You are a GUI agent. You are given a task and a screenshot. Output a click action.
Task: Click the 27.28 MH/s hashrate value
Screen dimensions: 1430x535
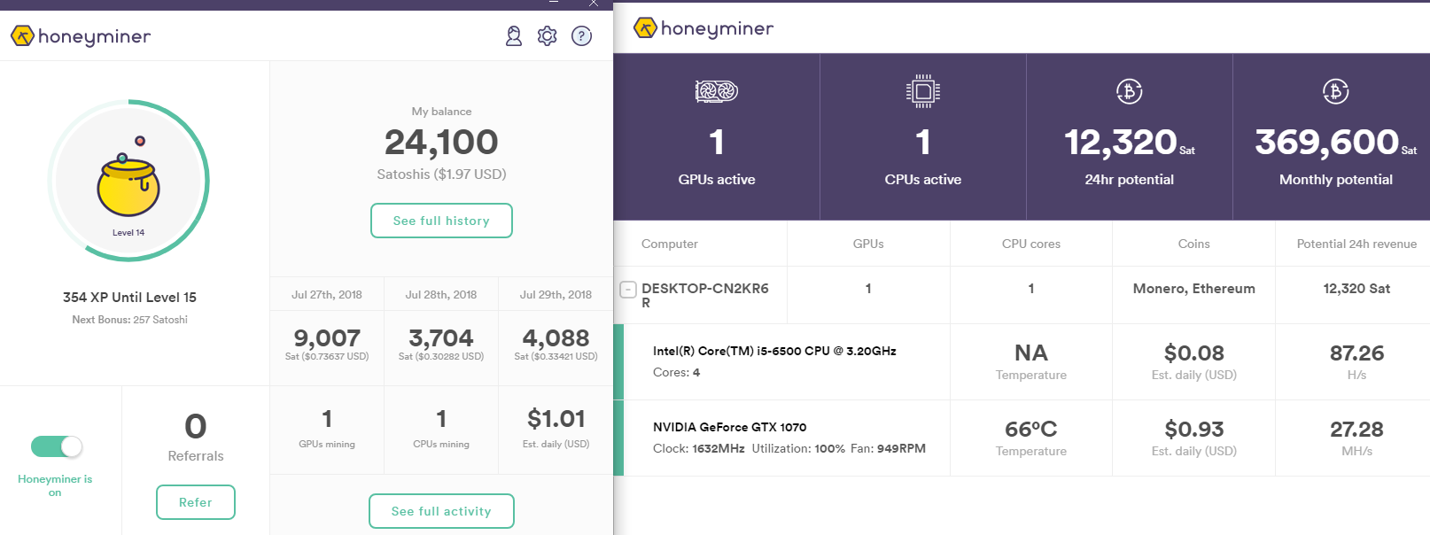pos(1356,429)
